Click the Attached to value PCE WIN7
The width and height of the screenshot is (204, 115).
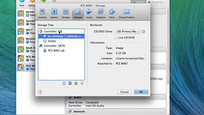click(122, 64)
